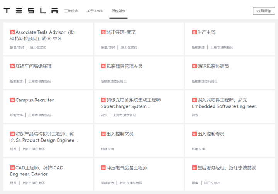Open the 城市经理-武汉 job title
This screenshot has width=278, height=194.
pos(121,32)
